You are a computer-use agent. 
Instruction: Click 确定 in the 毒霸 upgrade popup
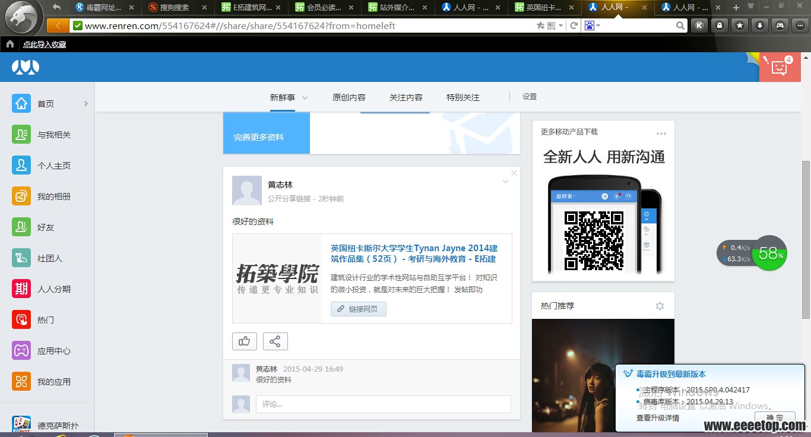point(775,418)
